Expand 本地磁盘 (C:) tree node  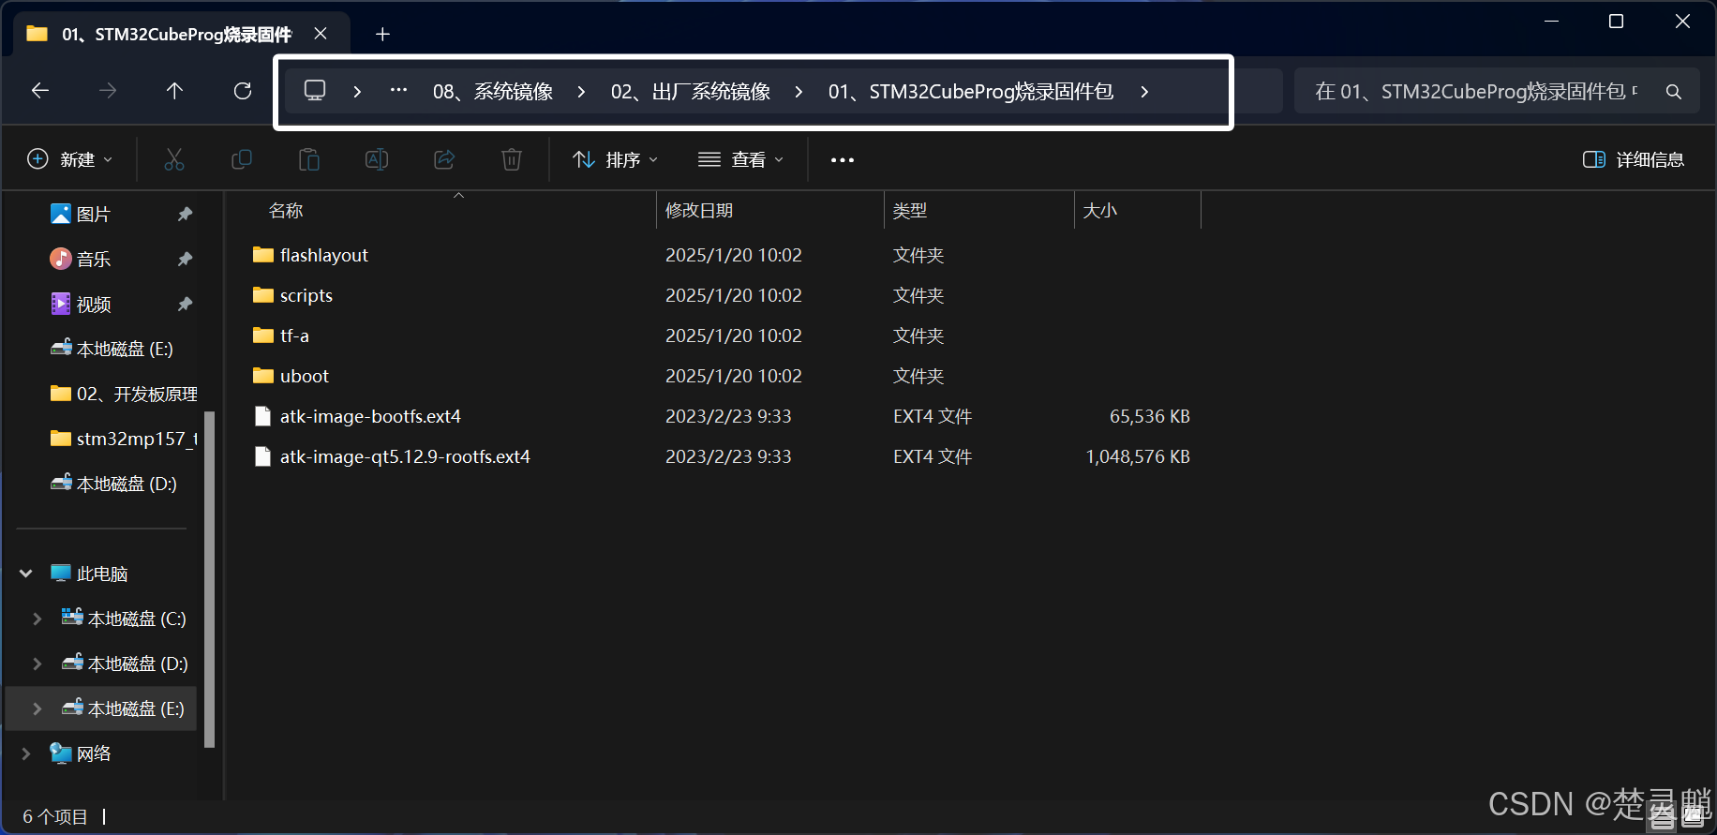pos(37,619)
